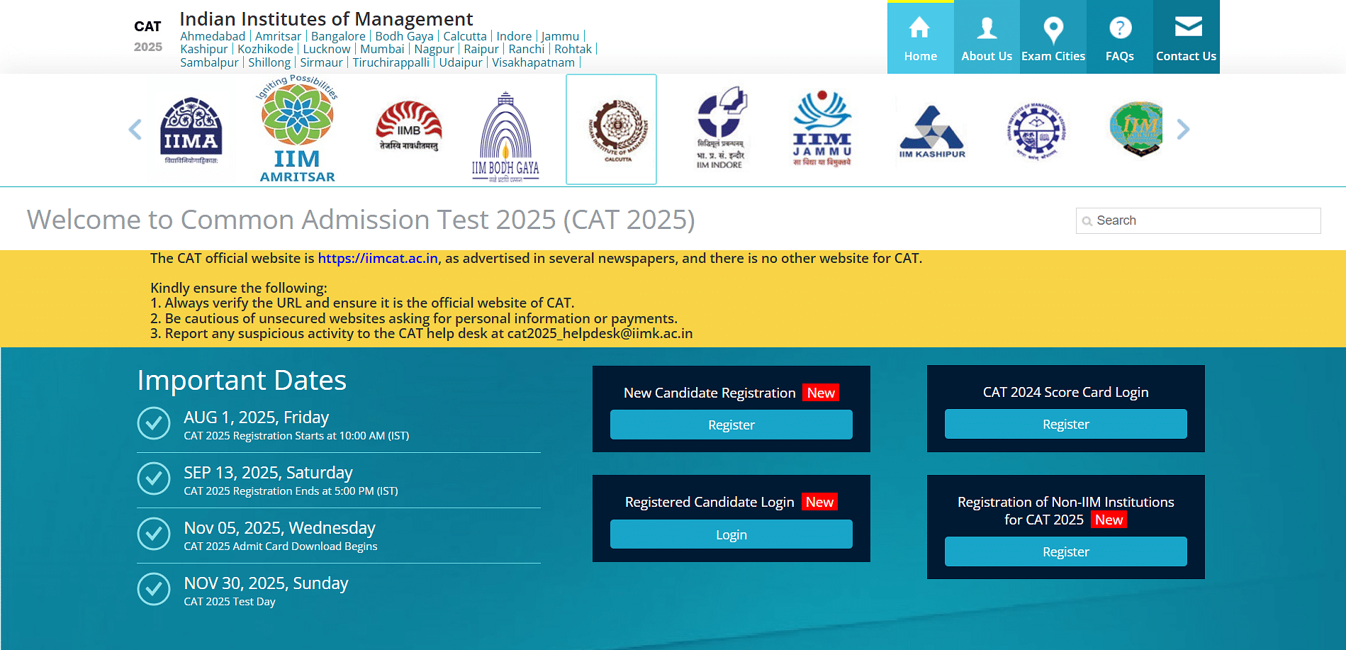Click Register under CAT 2024 Score Card Login

(1065, 424)
